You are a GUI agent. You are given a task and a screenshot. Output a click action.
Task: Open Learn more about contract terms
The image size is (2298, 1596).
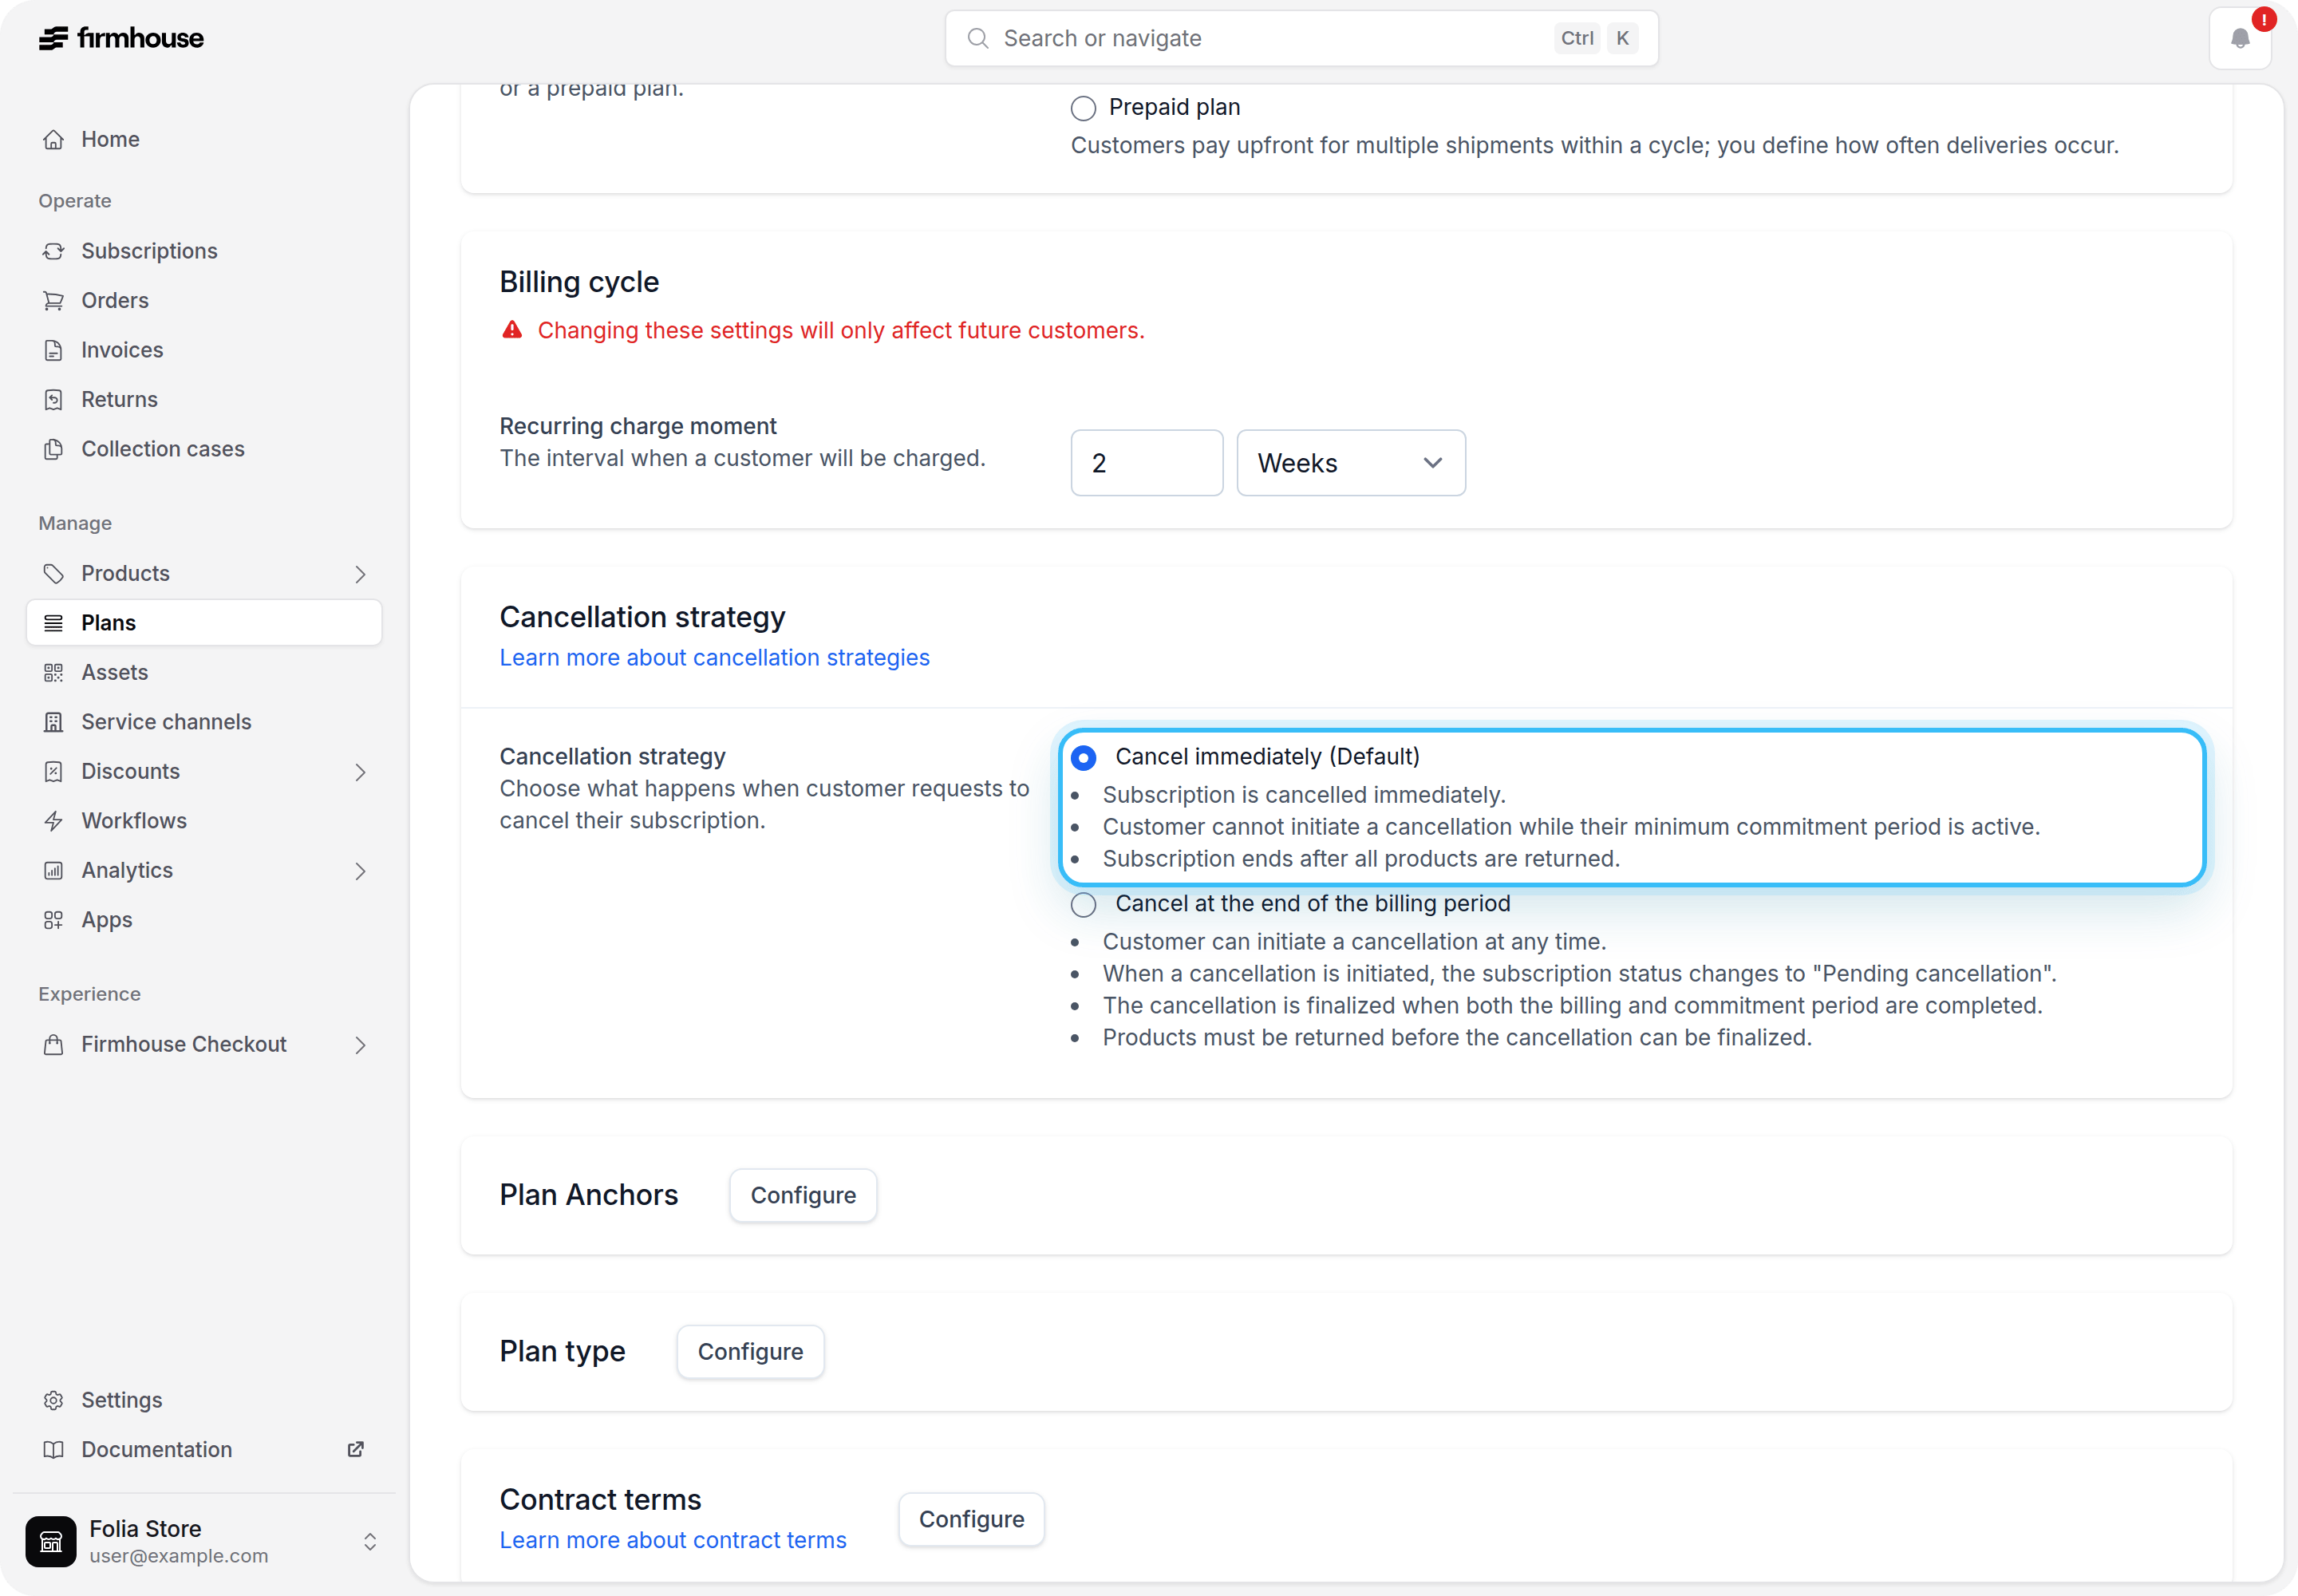(672, 1540)
